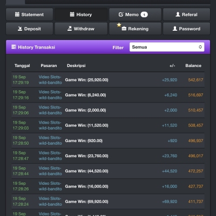Click the Memo notification badge
This screenshot has width=216, height=216.
[x=144, y=15]
